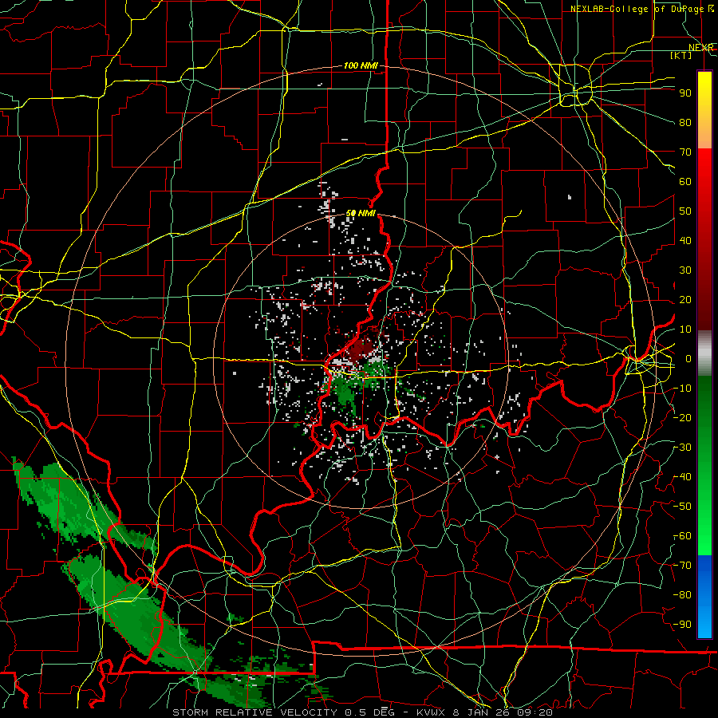Select the -20 value on the velocity scale
718x718 pixels.
point(683,417)
